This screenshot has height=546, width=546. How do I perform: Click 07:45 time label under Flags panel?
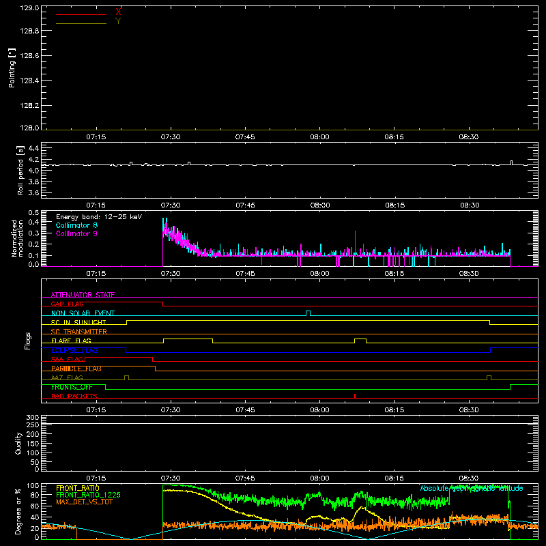[245, 410]
